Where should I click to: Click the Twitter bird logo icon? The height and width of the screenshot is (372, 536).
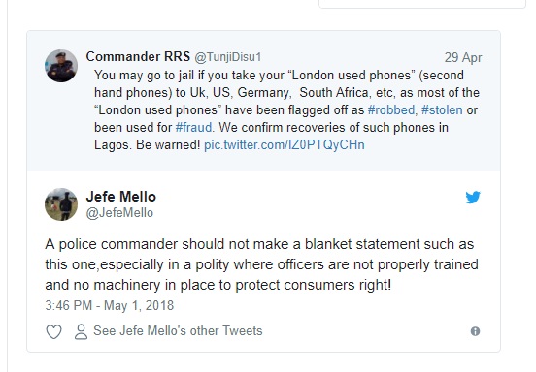(x=473, y=197)
